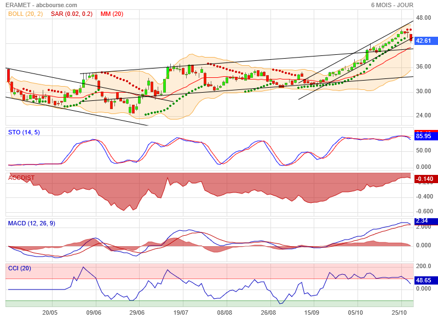This screenshot has height=318, width=438.
Task: Click the blue 42.61 current price tag
Action: tap(426, 41)
